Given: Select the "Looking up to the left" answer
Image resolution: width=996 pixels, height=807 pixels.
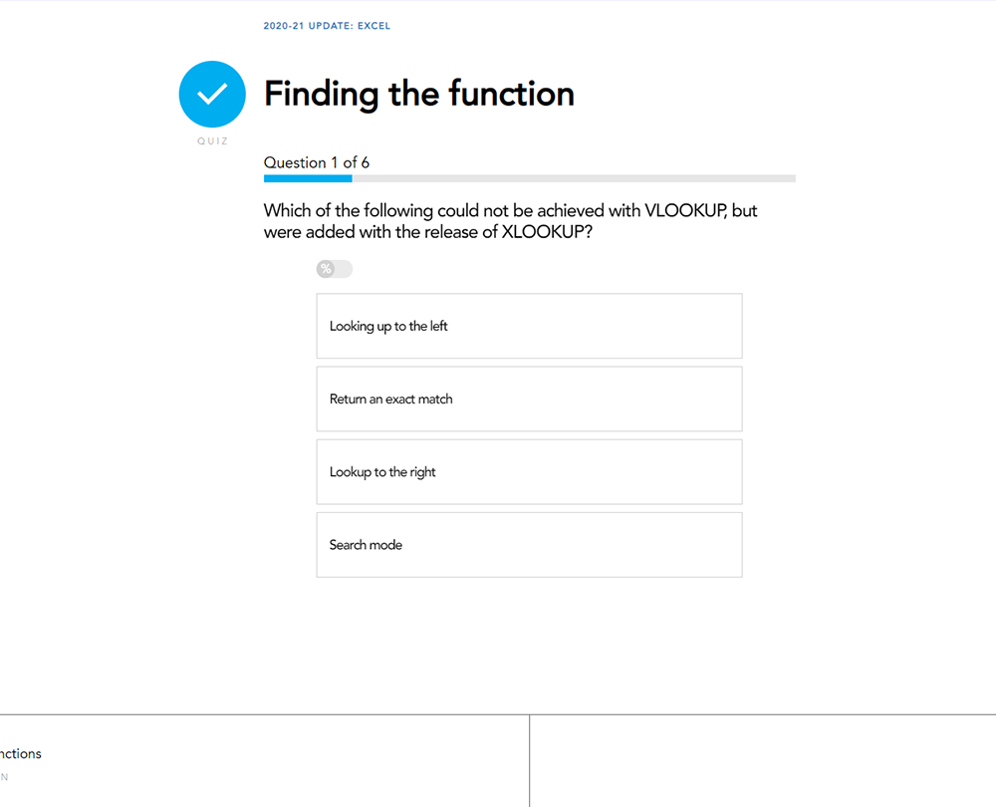Looking at the screenshot, I should (x=529, y=326).
